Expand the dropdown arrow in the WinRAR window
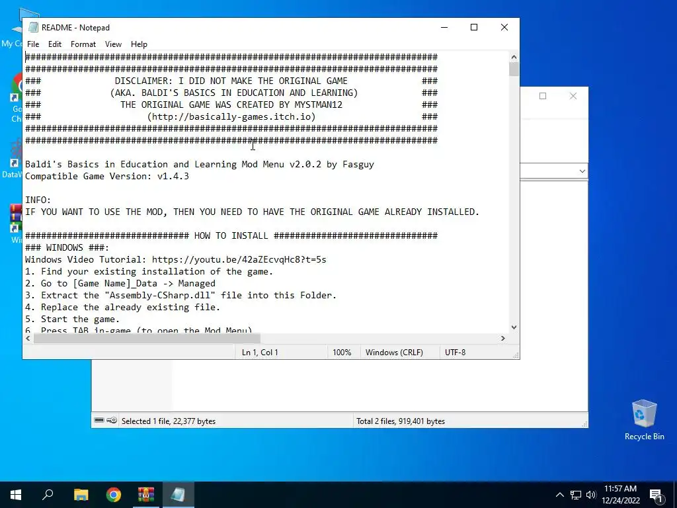 tap(582, 171)
